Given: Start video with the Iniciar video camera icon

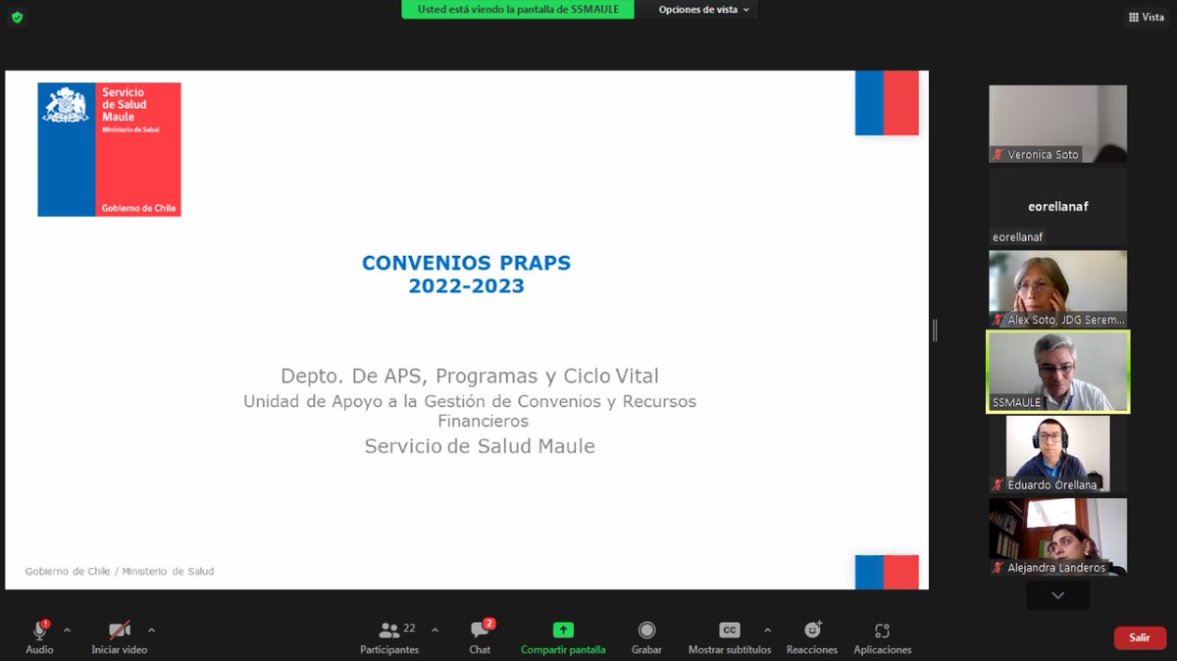Looking at the screenshot, I should point(120,630).
